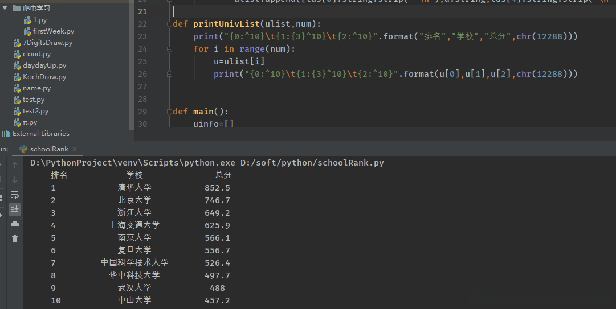Click the print statement on line 26
The image size is (616, 309).
click(395, 74)
